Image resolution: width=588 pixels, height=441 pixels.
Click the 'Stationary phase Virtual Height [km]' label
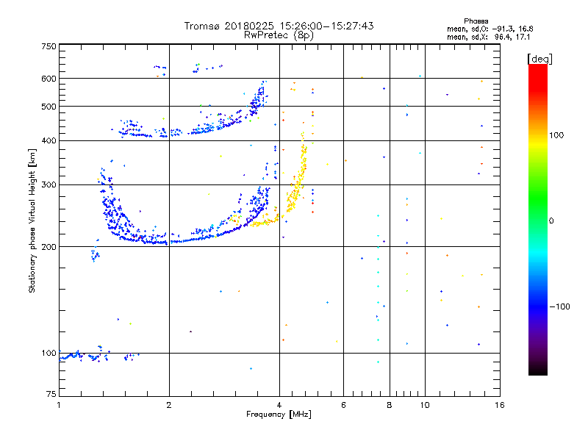tap(32, 221)
